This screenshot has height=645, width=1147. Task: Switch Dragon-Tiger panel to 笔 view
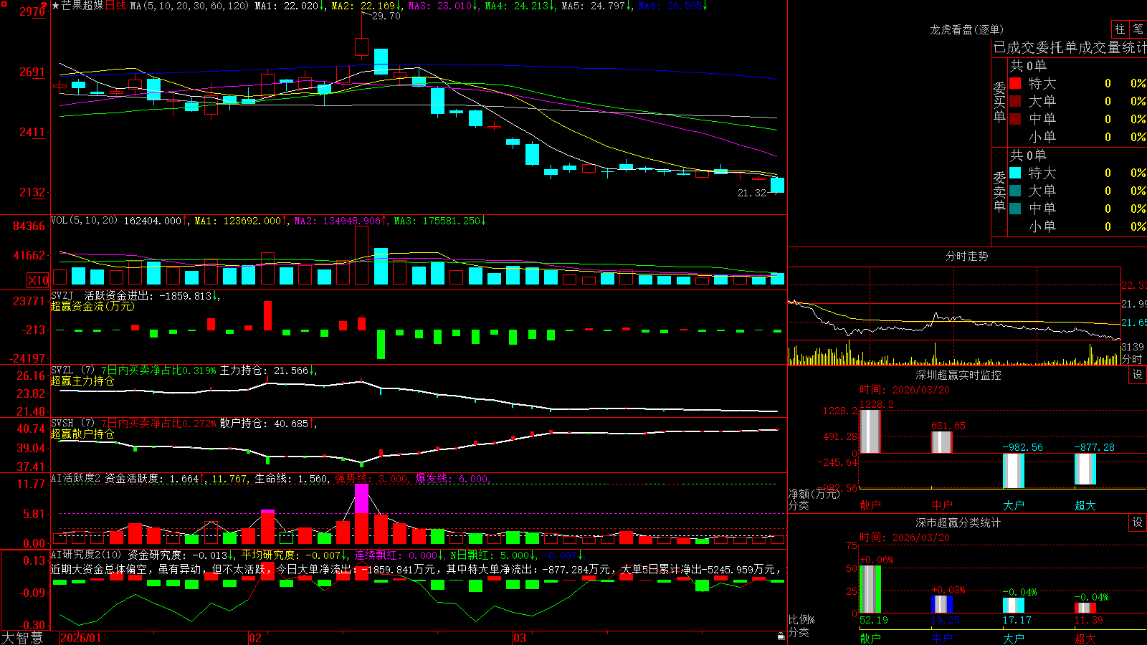(x=1138, y=29)
